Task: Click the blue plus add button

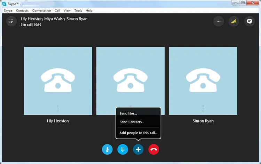Action: click(x=138, y=149)
